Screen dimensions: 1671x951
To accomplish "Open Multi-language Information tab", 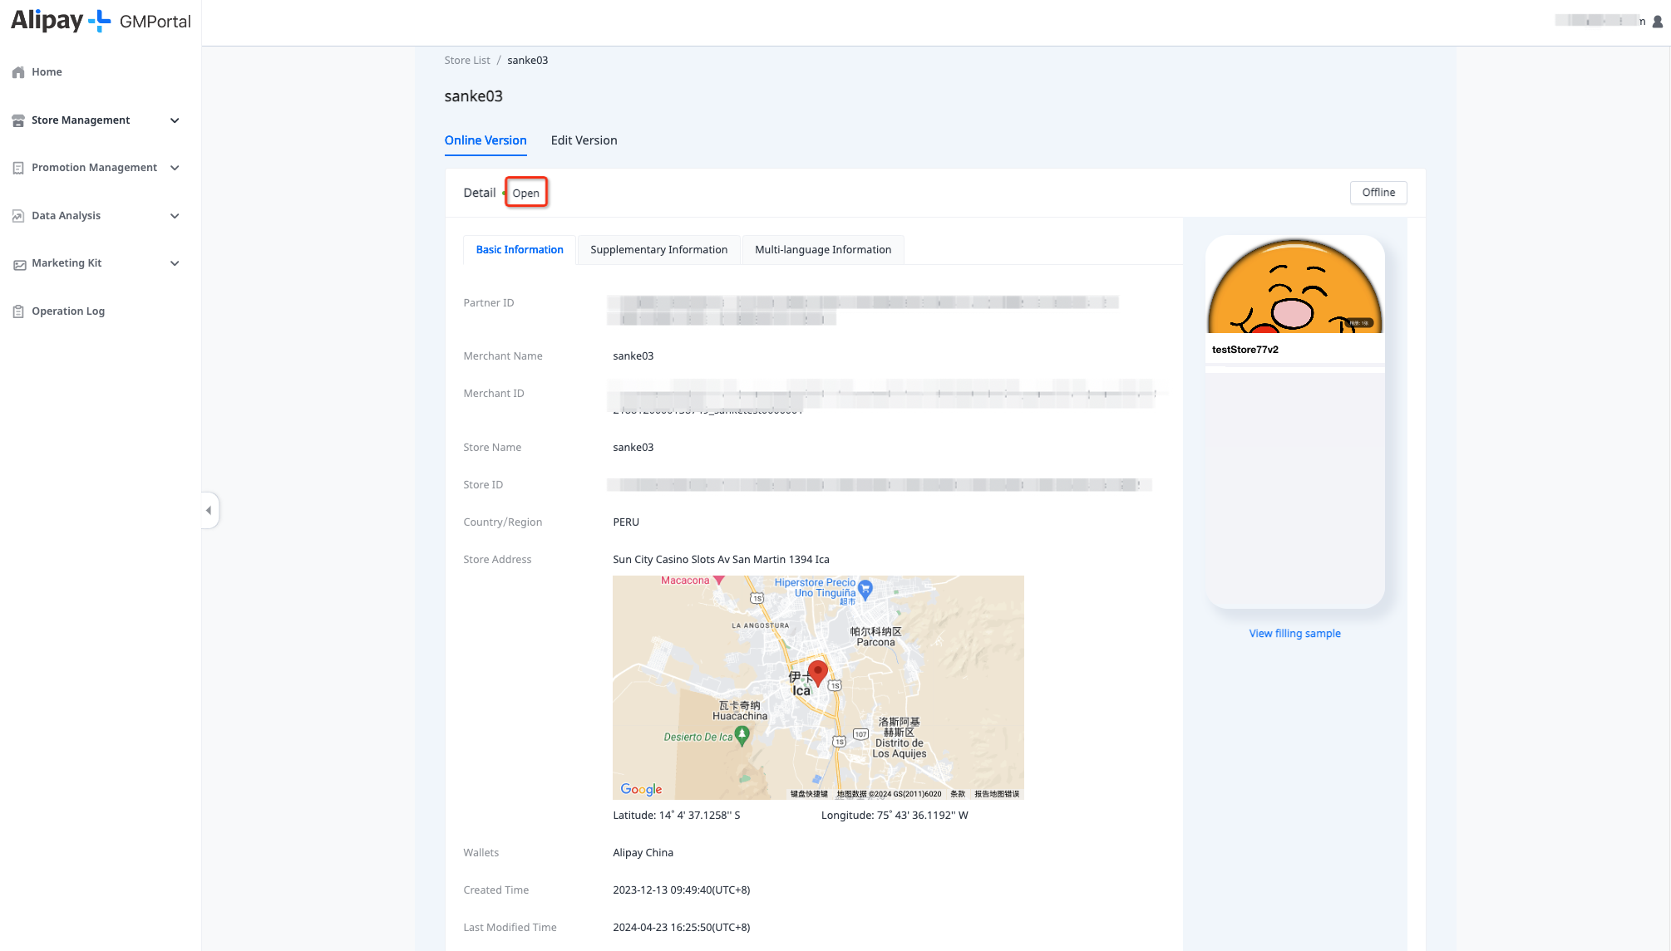I will tap(822, 250).
